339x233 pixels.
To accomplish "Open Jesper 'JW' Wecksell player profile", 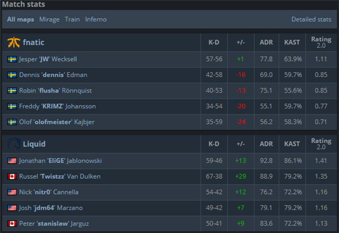I will pyautogui.click(x=48, y=59).
